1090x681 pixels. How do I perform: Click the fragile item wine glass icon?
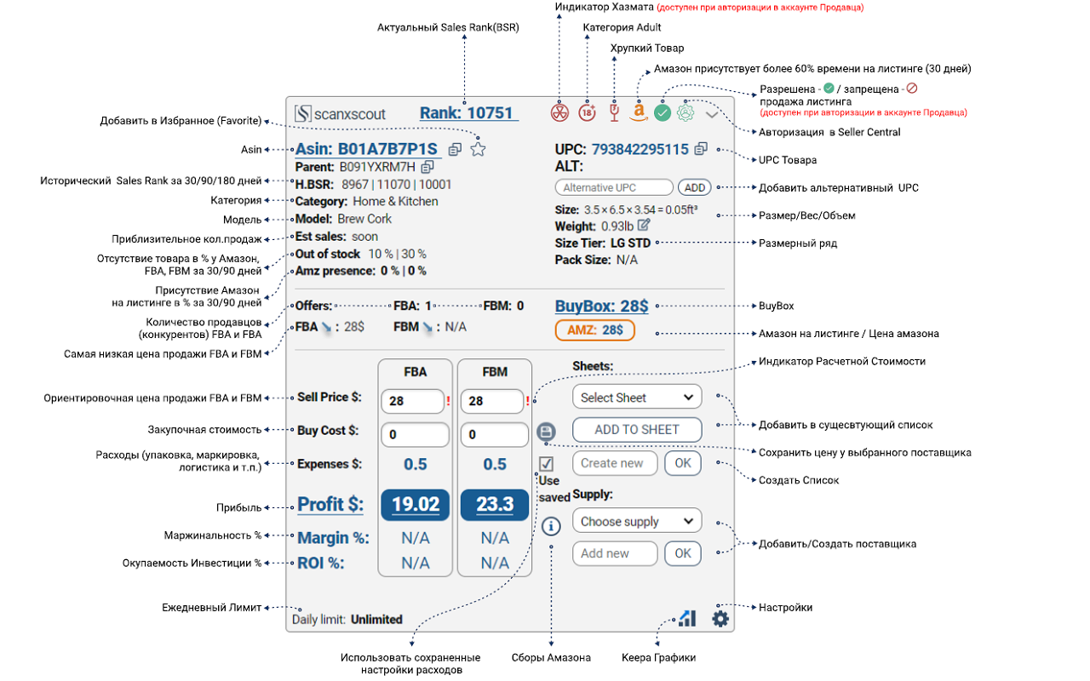coord(614,112)
